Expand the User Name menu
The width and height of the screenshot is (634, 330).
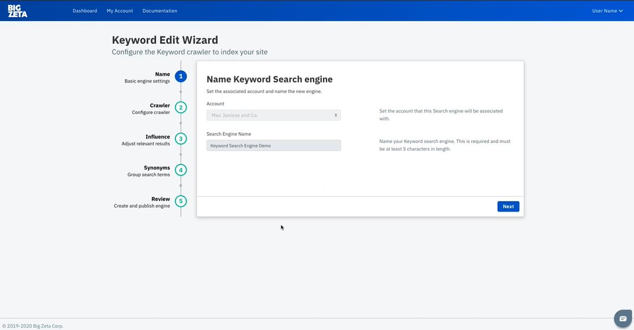point(607,11)
